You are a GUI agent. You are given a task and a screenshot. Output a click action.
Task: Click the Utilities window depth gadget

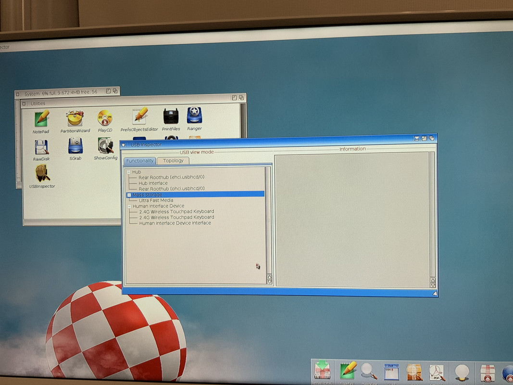(241, 98)
